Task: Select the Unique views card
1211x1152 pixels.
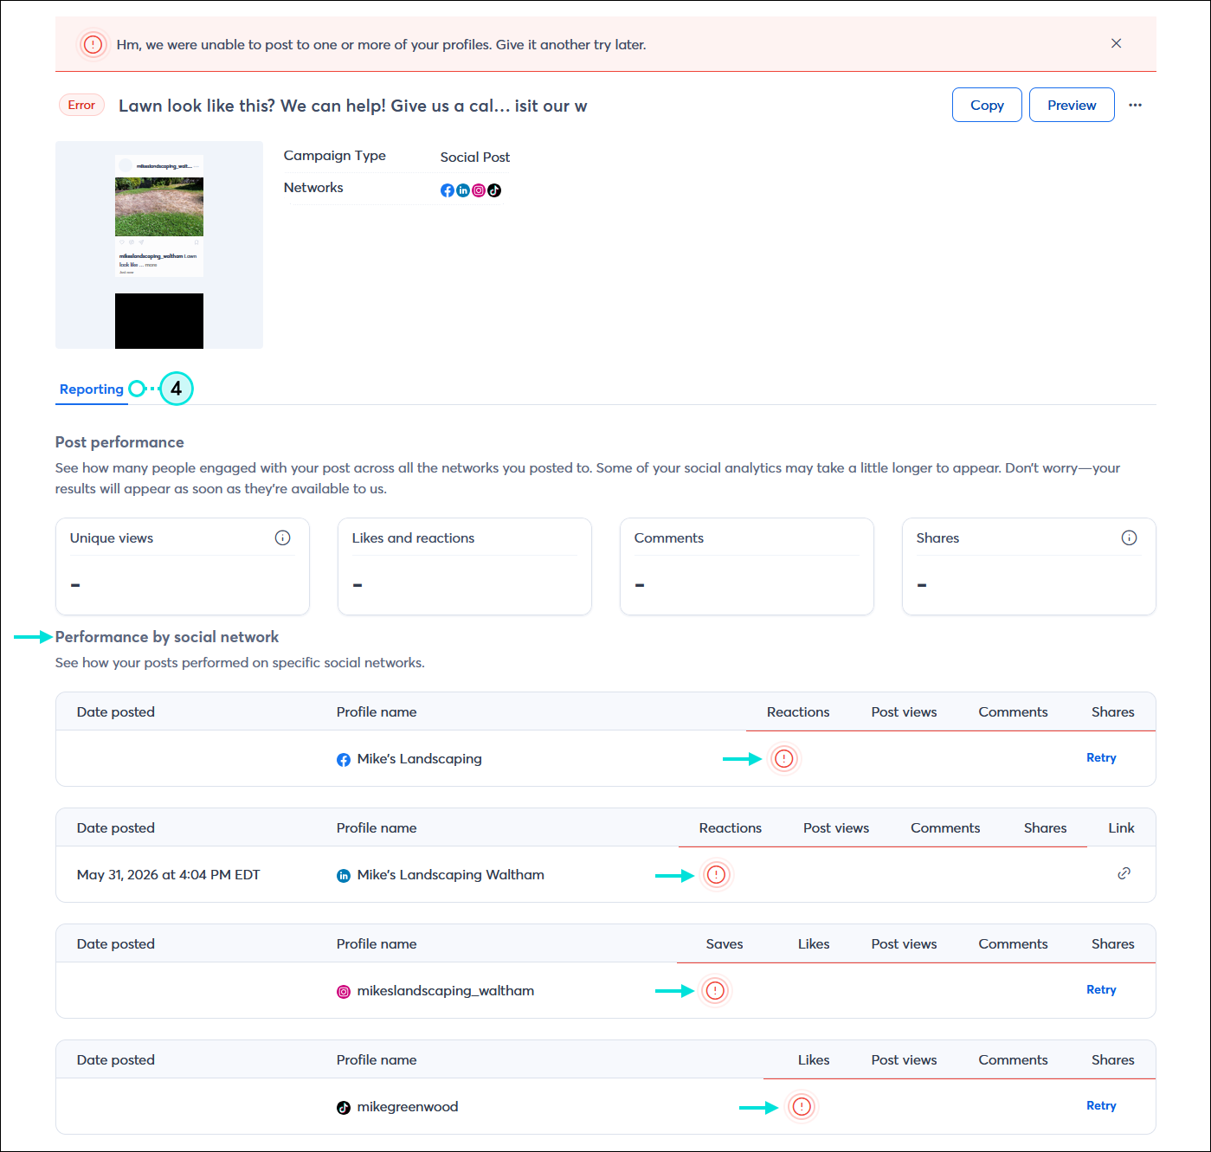Action: (x=183, y=567)
